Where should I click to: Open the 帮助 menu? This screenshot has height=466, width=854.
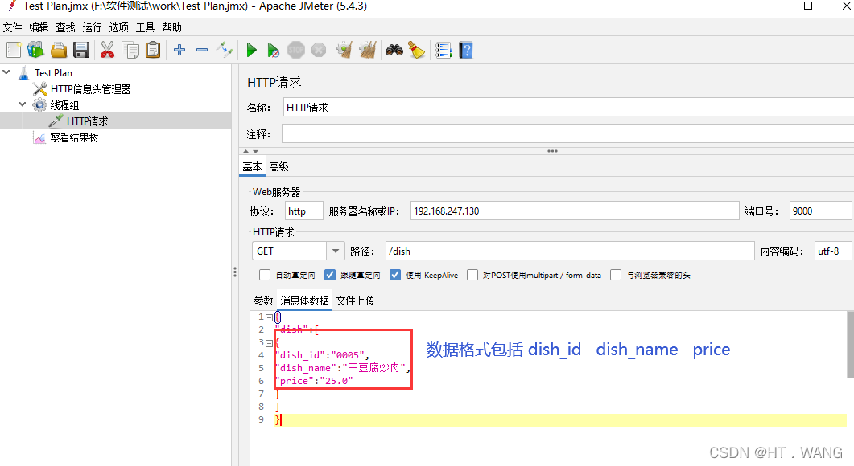pyautogui.click(x=171, y=27)
